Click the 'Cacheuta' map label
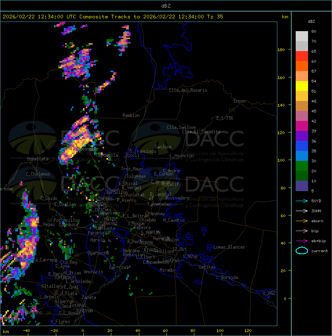 68,225
